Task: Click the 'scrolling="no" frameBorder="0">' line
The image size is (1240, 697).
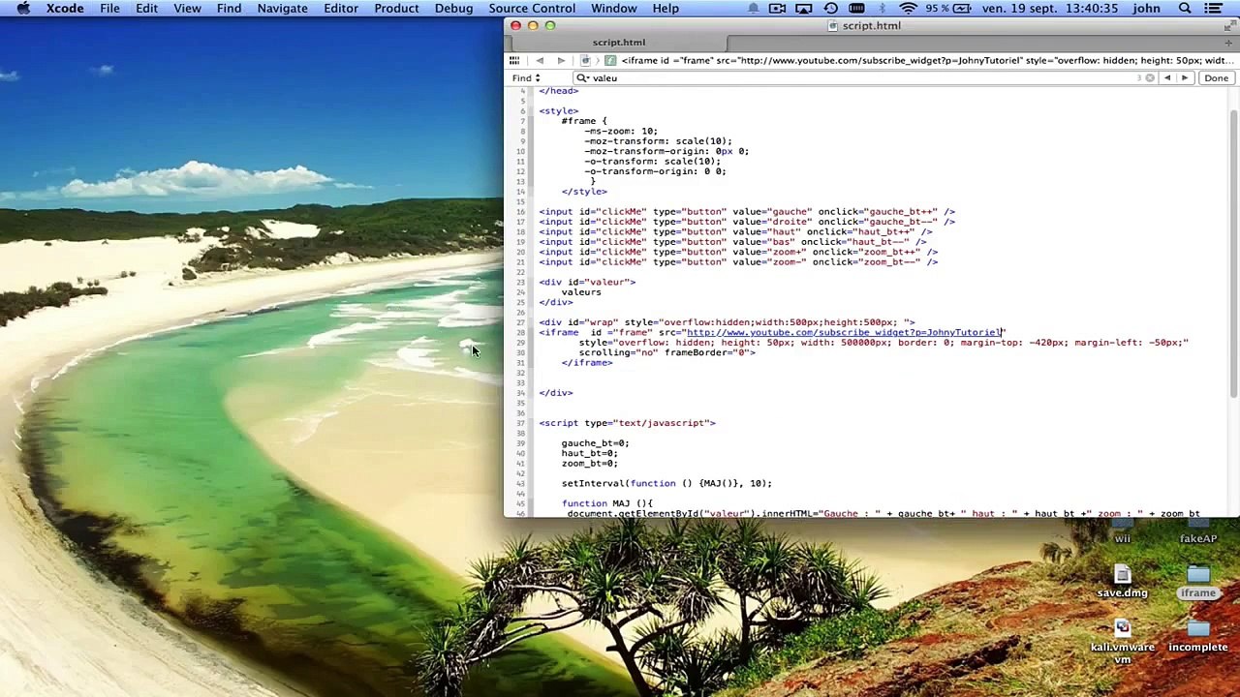Action: [666, 352]
